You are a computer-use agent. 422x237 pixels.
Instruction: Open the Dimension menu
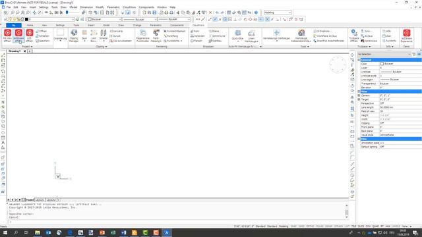pos(86,7)
